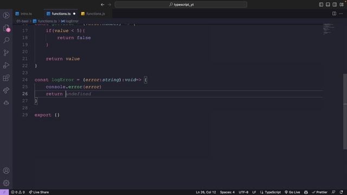This screenshot has height=195, width=347.
Task: Open the Accounts menu
Action: [x=6, y=171]
